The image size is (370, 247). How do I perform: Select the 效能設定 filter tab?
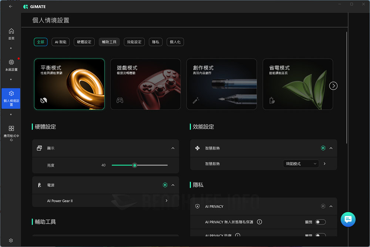click(x=134, y=42)
